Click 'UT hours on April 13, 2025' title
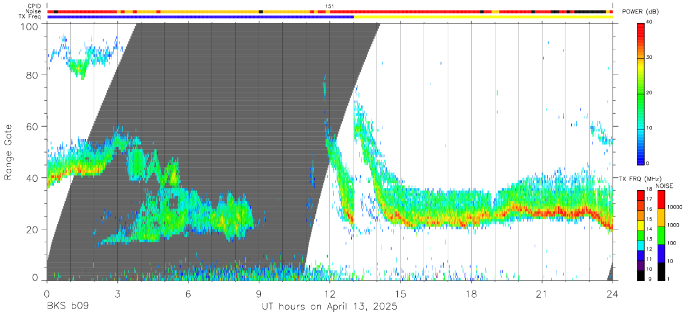This screenshot has width=689, height=318. click(329, 307)
